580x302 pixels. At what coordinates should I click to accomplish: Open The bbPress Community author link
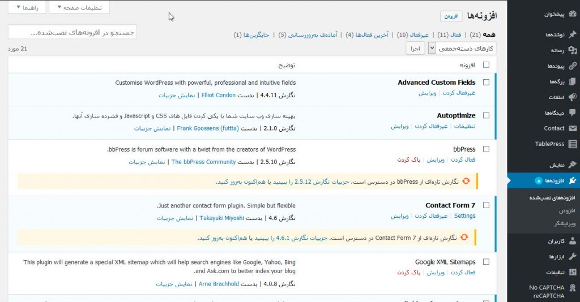203,162
